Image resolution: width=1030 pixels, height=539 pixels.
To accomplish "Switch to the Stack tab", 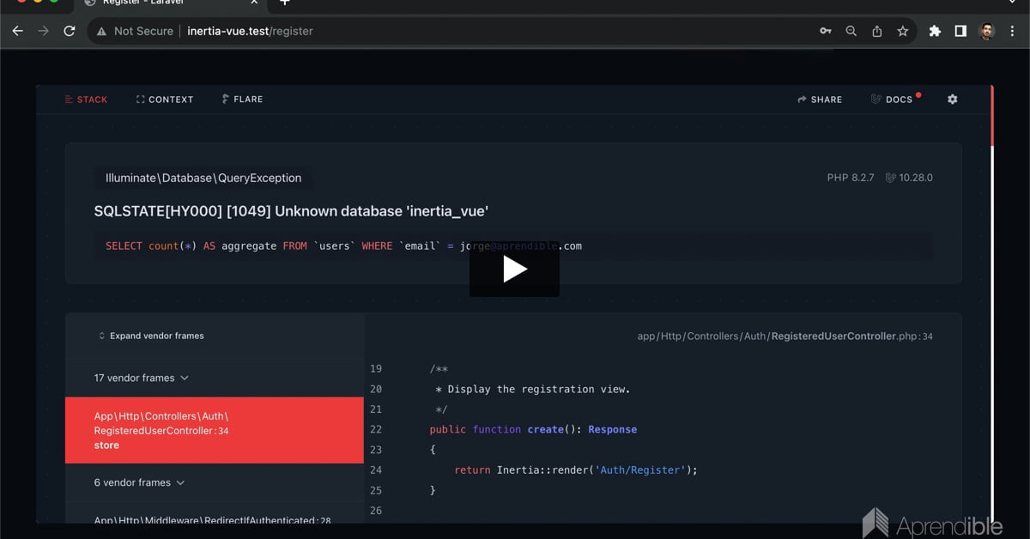I will click(86, 100).
